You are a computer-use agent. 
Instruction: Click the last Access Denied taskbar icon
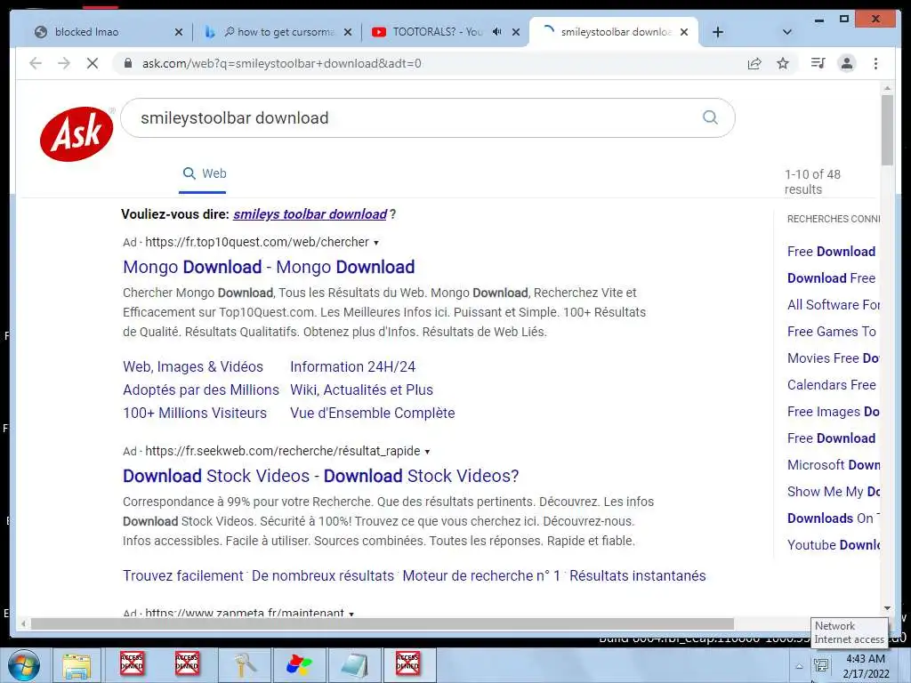click(407, 663)
